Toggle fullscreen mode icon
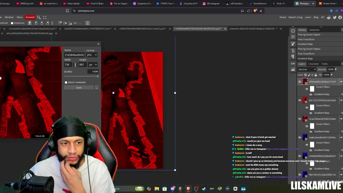343x193 pixels. 45,17
